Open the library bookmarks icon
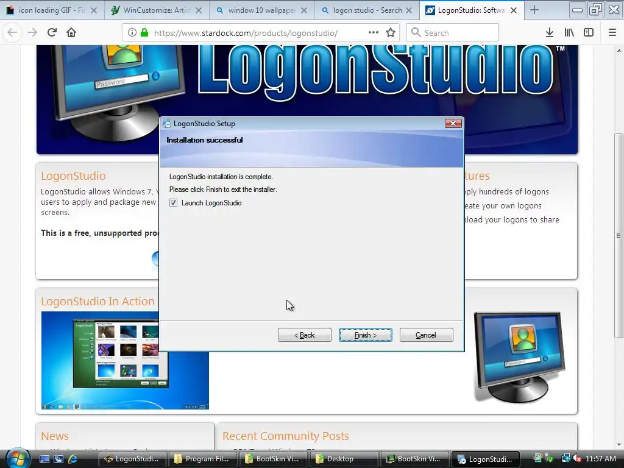This screenshot has width=624, height=468. click(x=569, y=33)
